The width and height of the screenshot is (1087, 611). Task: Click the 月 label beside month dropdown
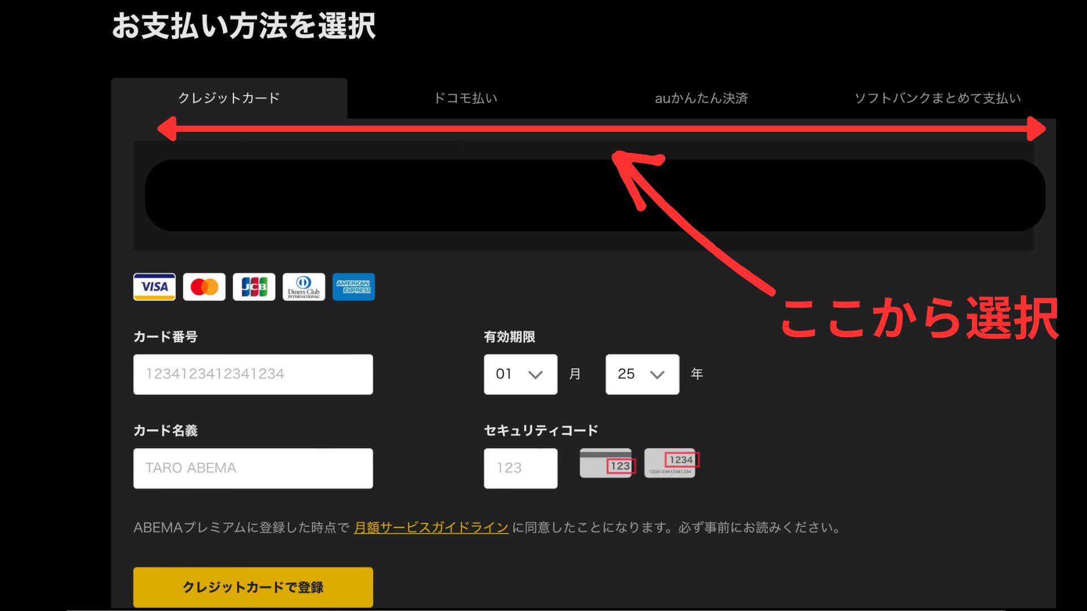pos(575,374)
